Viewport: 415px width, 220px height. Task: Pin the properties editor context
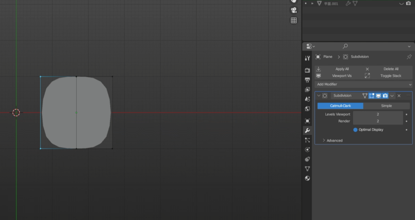409,57
